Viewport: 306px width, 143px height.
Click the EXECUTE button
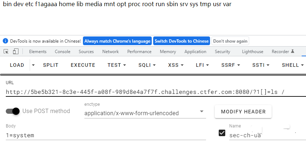pyautogui.click(x=83, y=65)
